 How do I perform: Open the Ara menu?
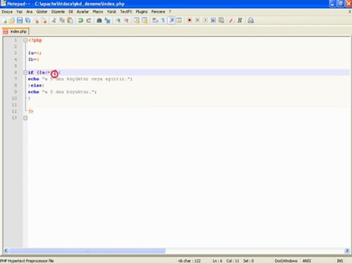pyautogui.click(x=29, y=12)
